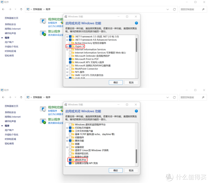The height and width of the screenshot is (183, 208).
Task: Click the NFS 服务 folder icon
Action: (73, 72)
